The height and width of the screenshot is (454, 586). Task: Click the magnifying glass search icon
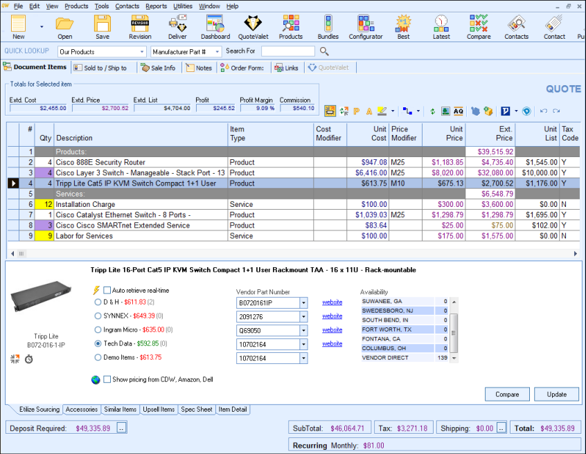pos(324,51)
